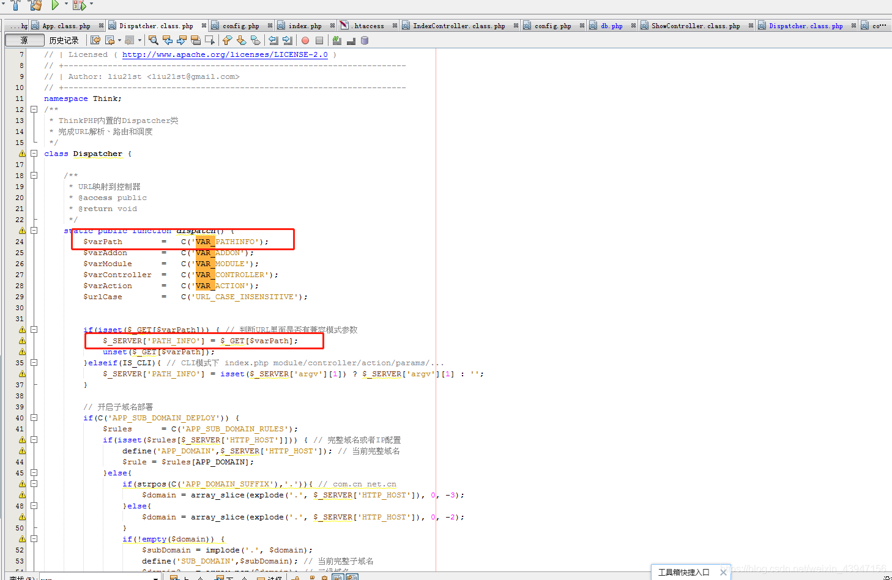Click the Debug Project icon
Viewport: 892px width, 580px height.
tap(80, 5)
